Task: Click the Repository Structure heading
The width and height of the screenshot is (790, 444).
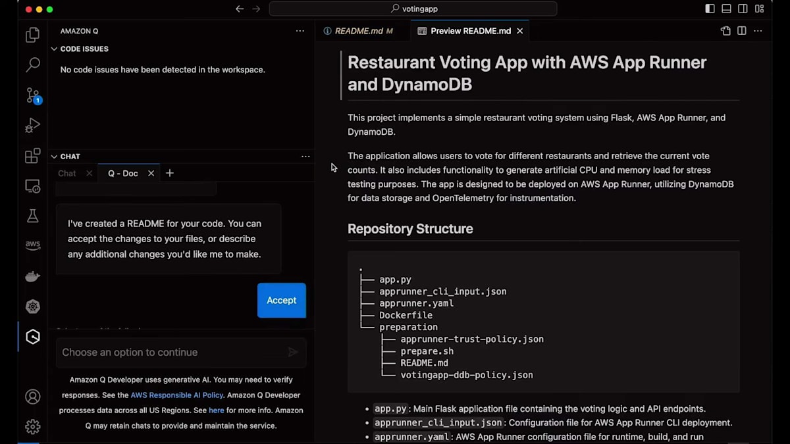Action: [410, 229]
